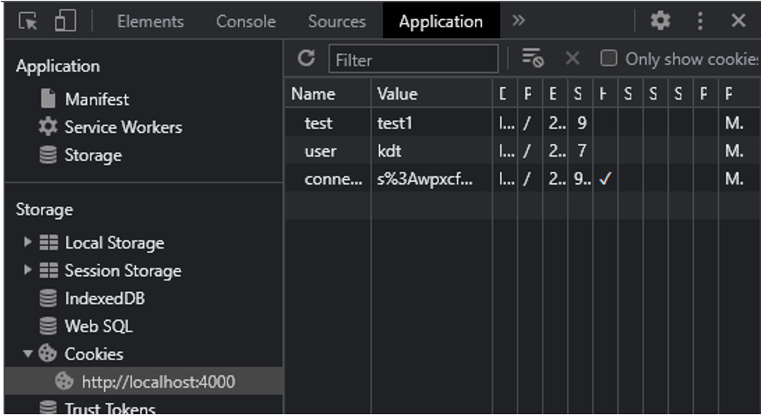Expand the Local Storage tree
The image size is (761, 415).
tap(28, 243)
